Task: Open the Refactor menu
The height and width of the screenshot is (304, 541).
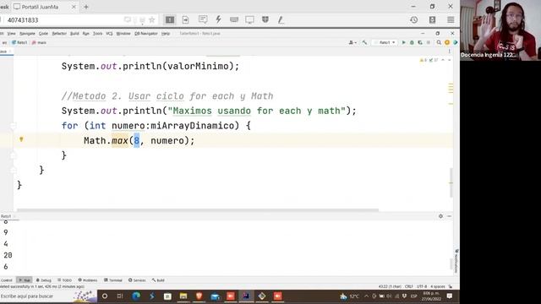Action: [59, 34]
